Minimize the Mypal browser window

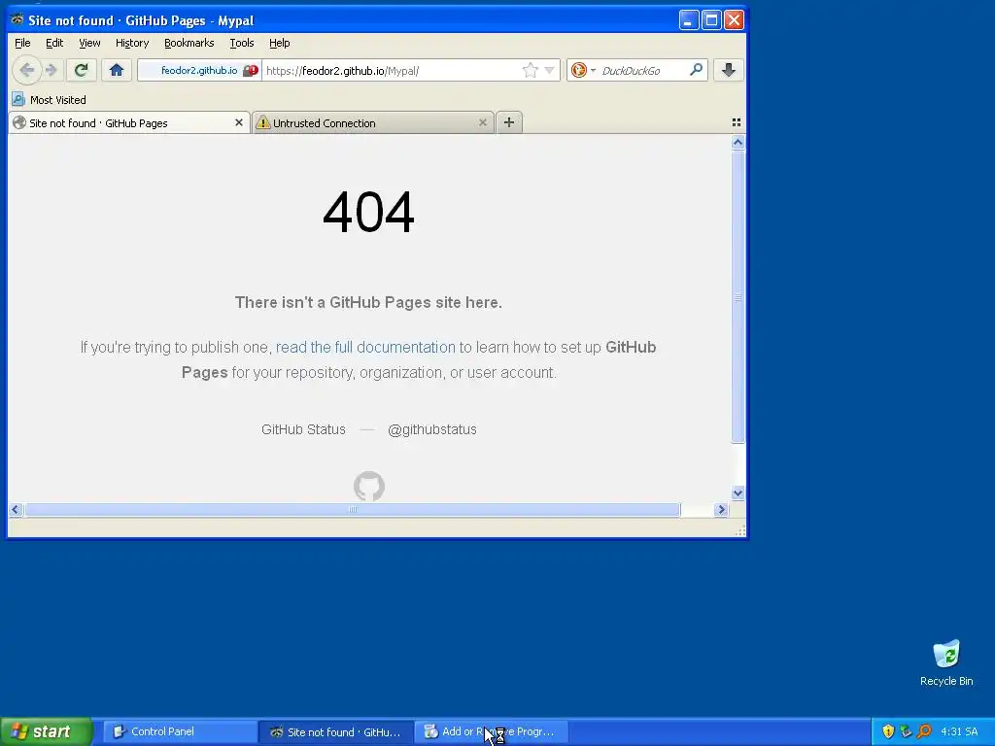pos(689,19)
